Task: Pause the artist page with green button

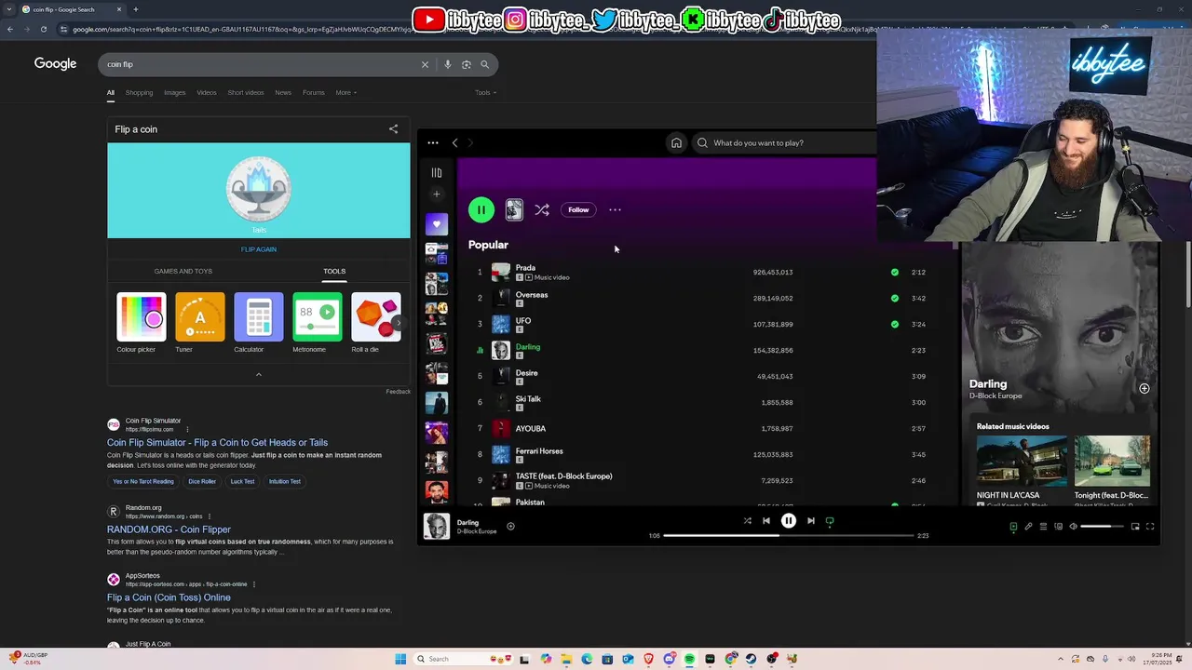Action: click(x=481, y=209)
